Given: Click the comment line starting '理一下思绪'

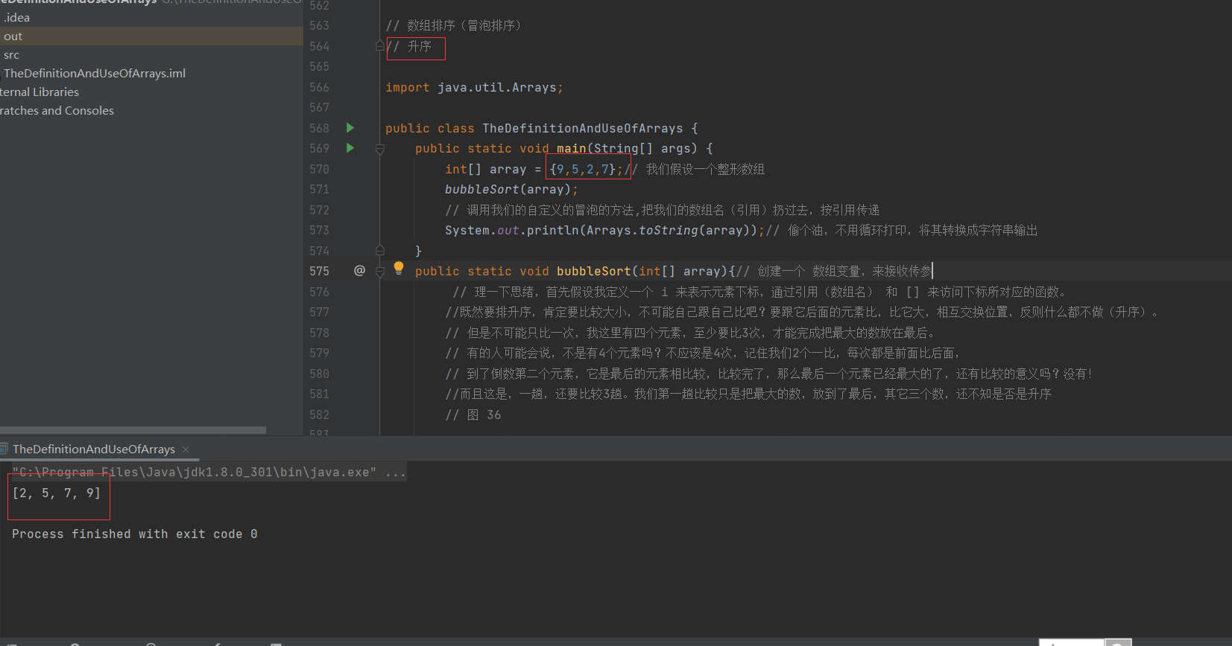Looking at the screenshot, I should 761,292.
